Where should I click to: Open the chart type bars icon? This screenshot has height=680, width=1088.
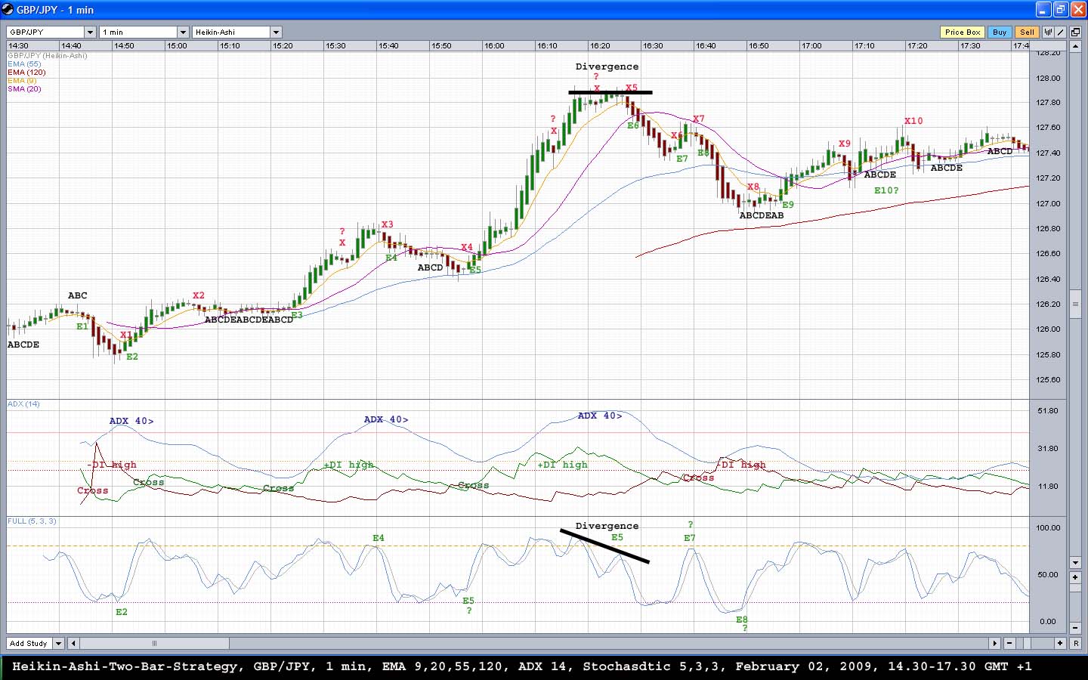1049,32
